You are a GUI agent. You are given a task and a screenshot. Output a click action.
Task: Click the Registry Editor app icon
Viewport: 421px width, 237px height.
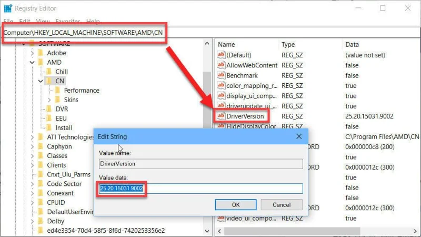(x=8, y=8)
